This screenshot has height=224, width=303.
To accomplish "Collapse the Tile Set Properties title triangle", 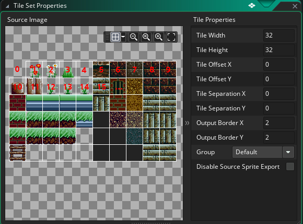I will click(7, 6).
